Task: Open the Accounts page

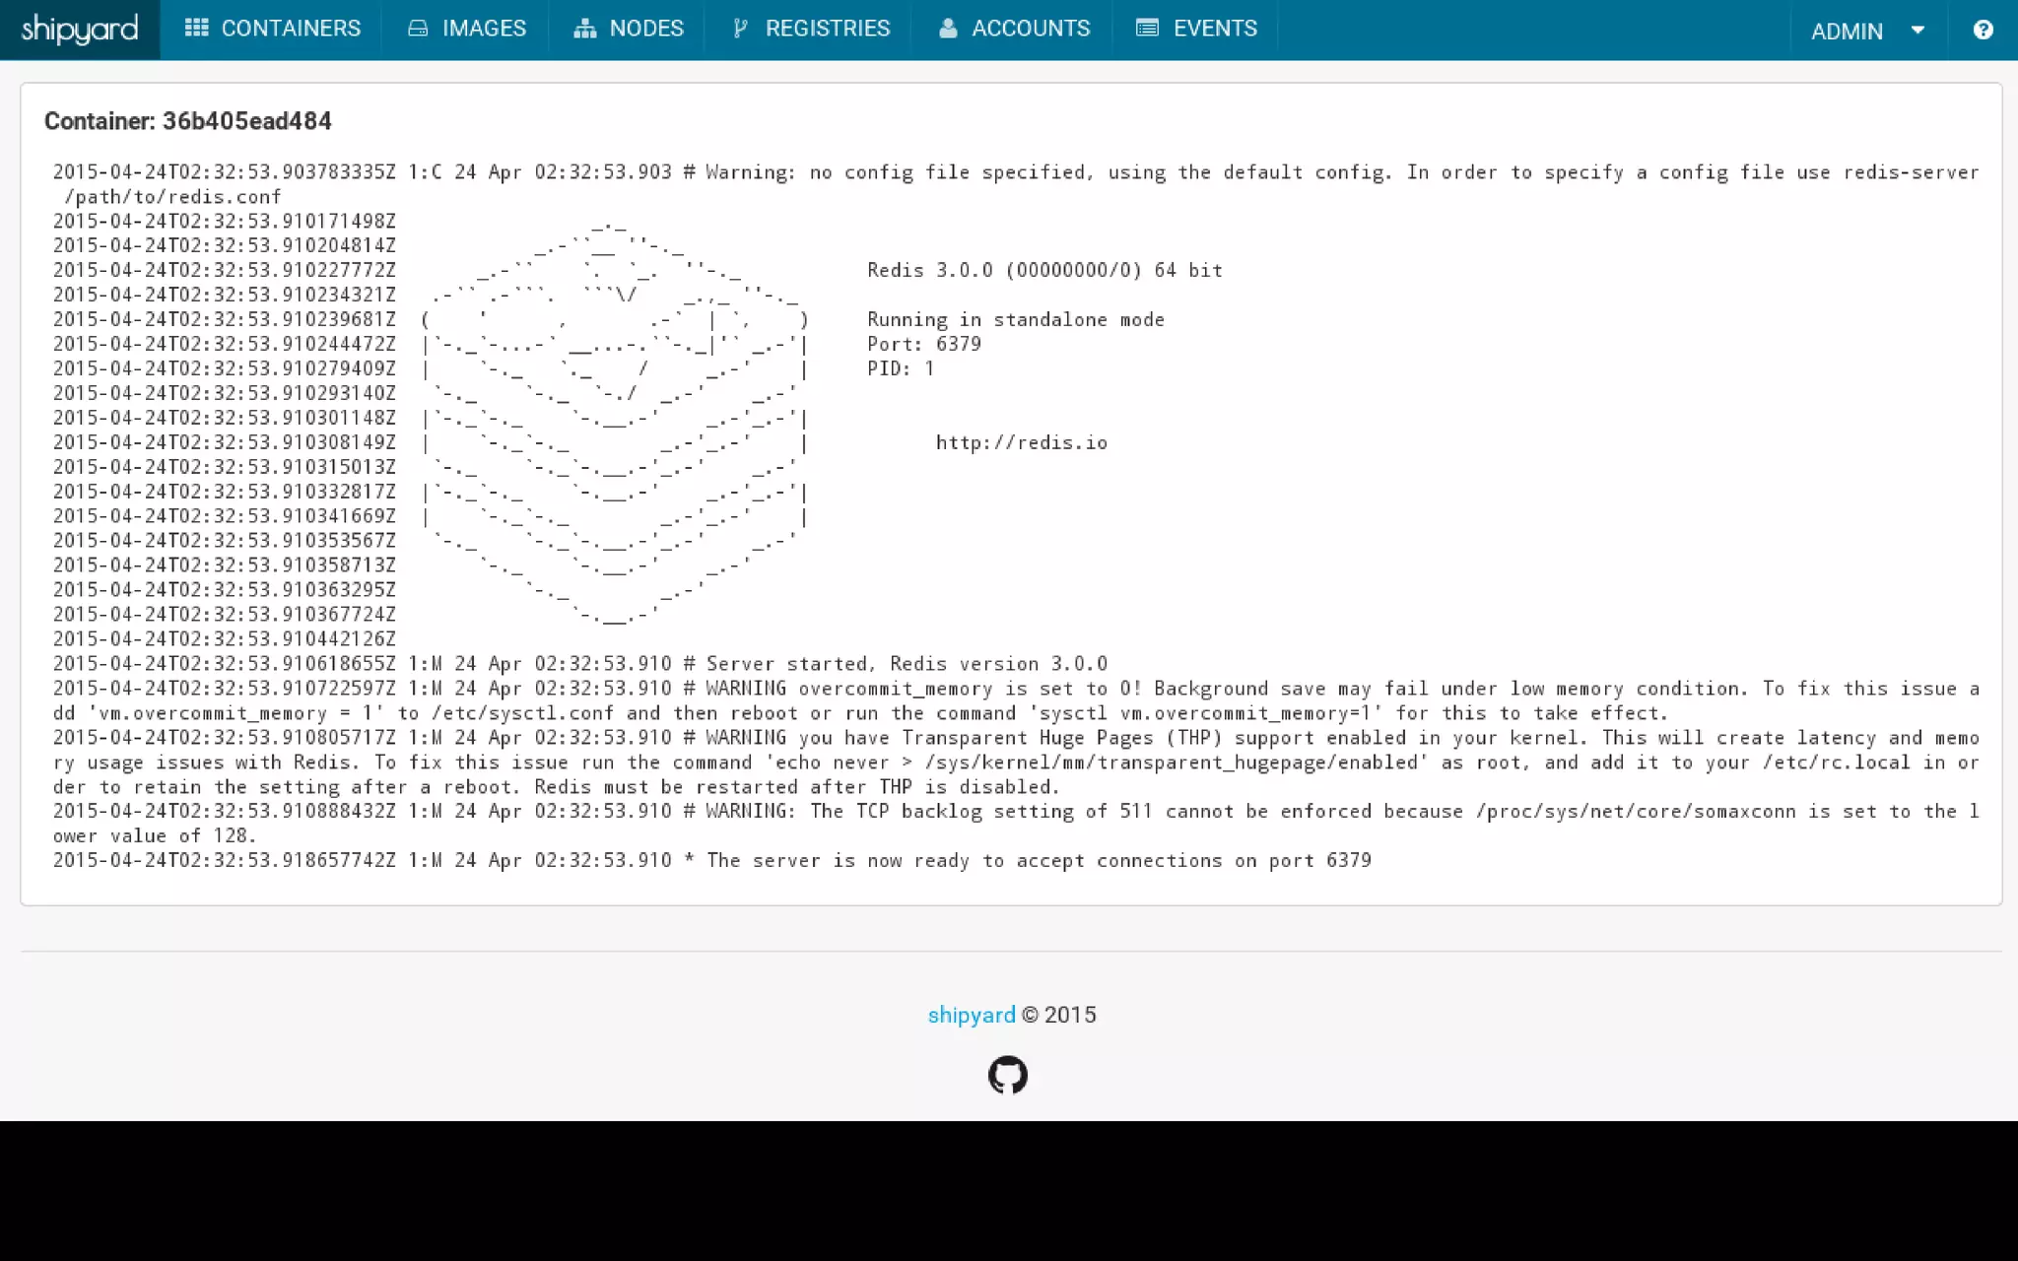Action: tap(1014, 29)
